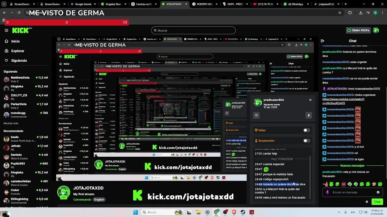Open Steam from taskbar

pos(243,212)
